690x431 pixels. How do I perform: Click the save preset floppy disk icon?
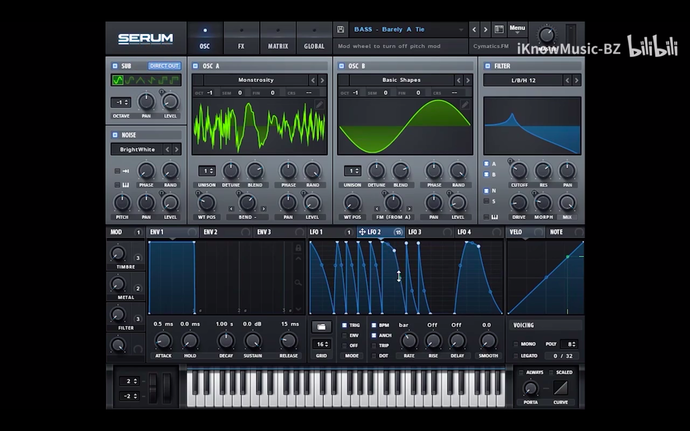[341, 29]
